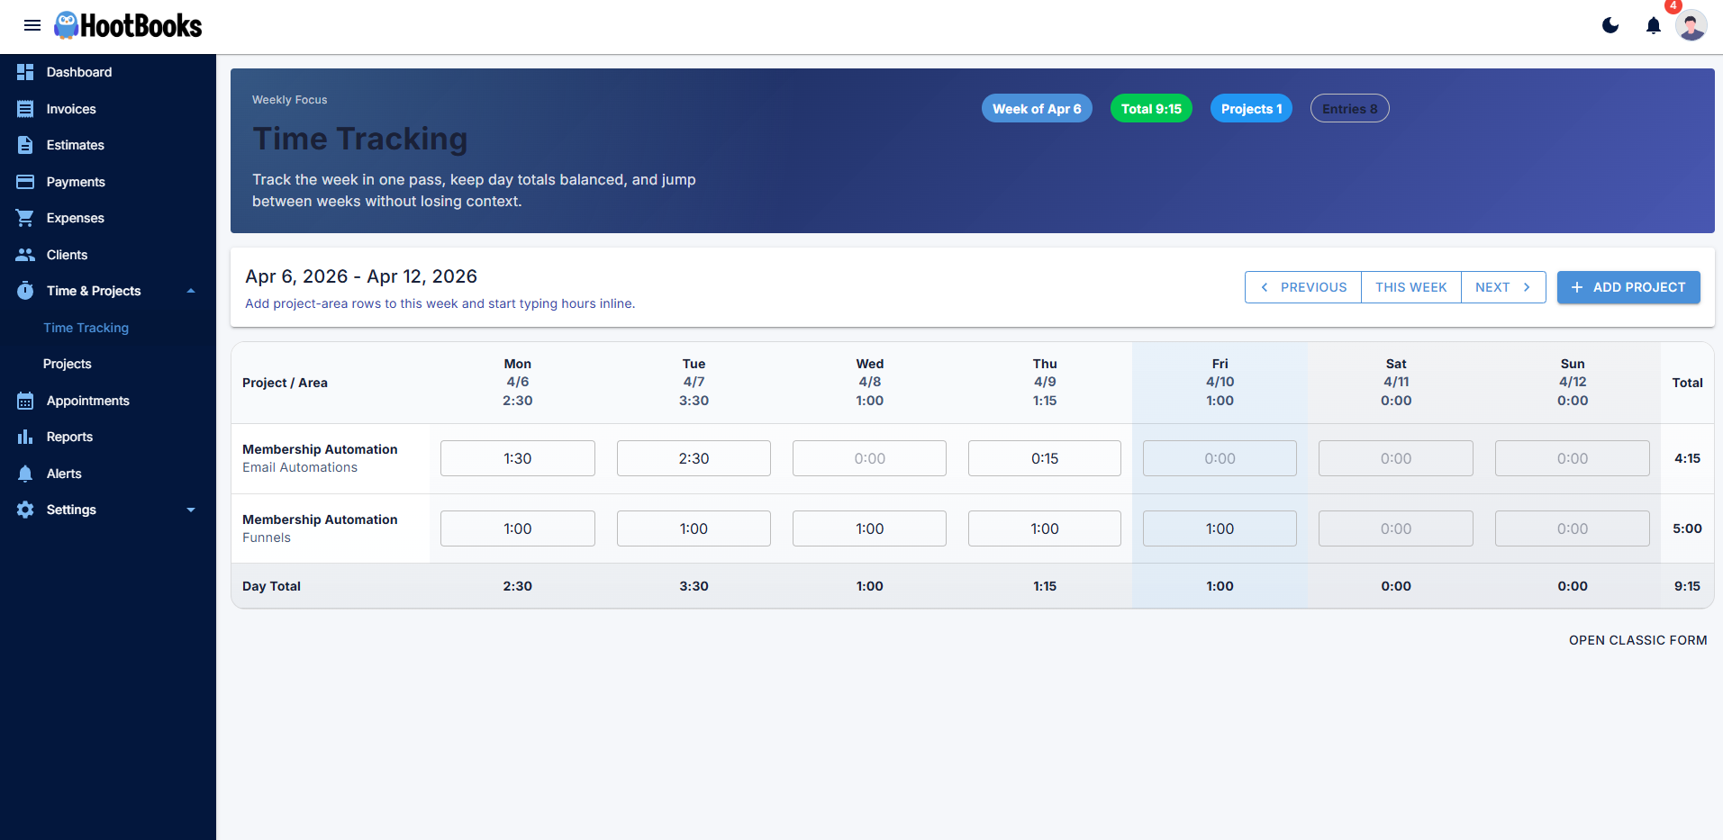Edit Email Automations Monday hours field
This screenshot has width=1723, height=840.
(518, 458)
